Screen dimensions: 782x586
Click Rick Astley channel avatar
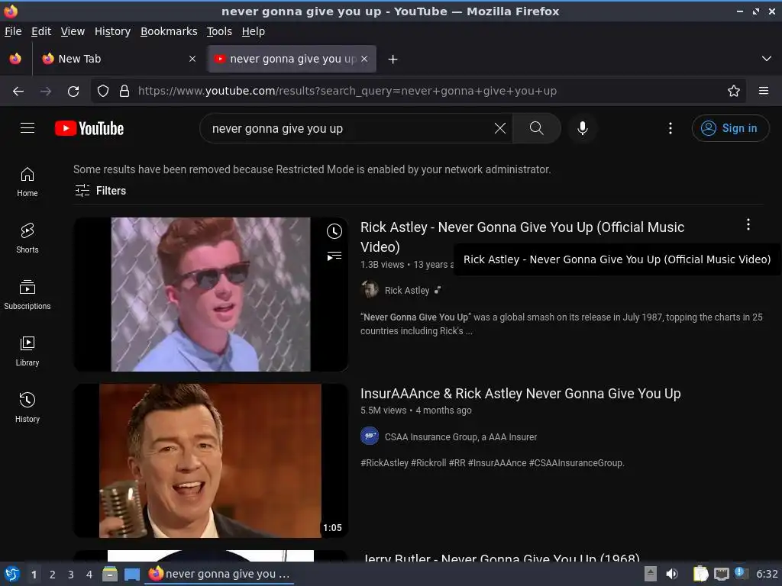pos(370,289)
